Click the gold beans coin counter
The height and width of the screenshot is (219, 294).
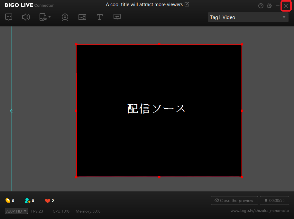point(8,201)
